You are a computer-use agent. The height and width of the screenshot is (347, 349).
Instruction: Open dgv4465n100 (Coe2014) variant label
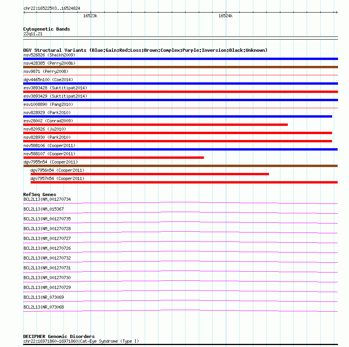48,80
